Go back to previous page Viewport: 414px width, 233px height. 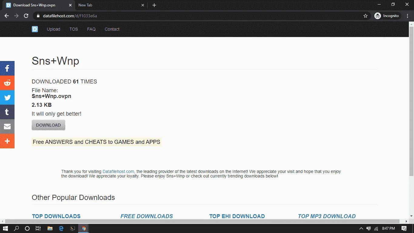point(7,16)
